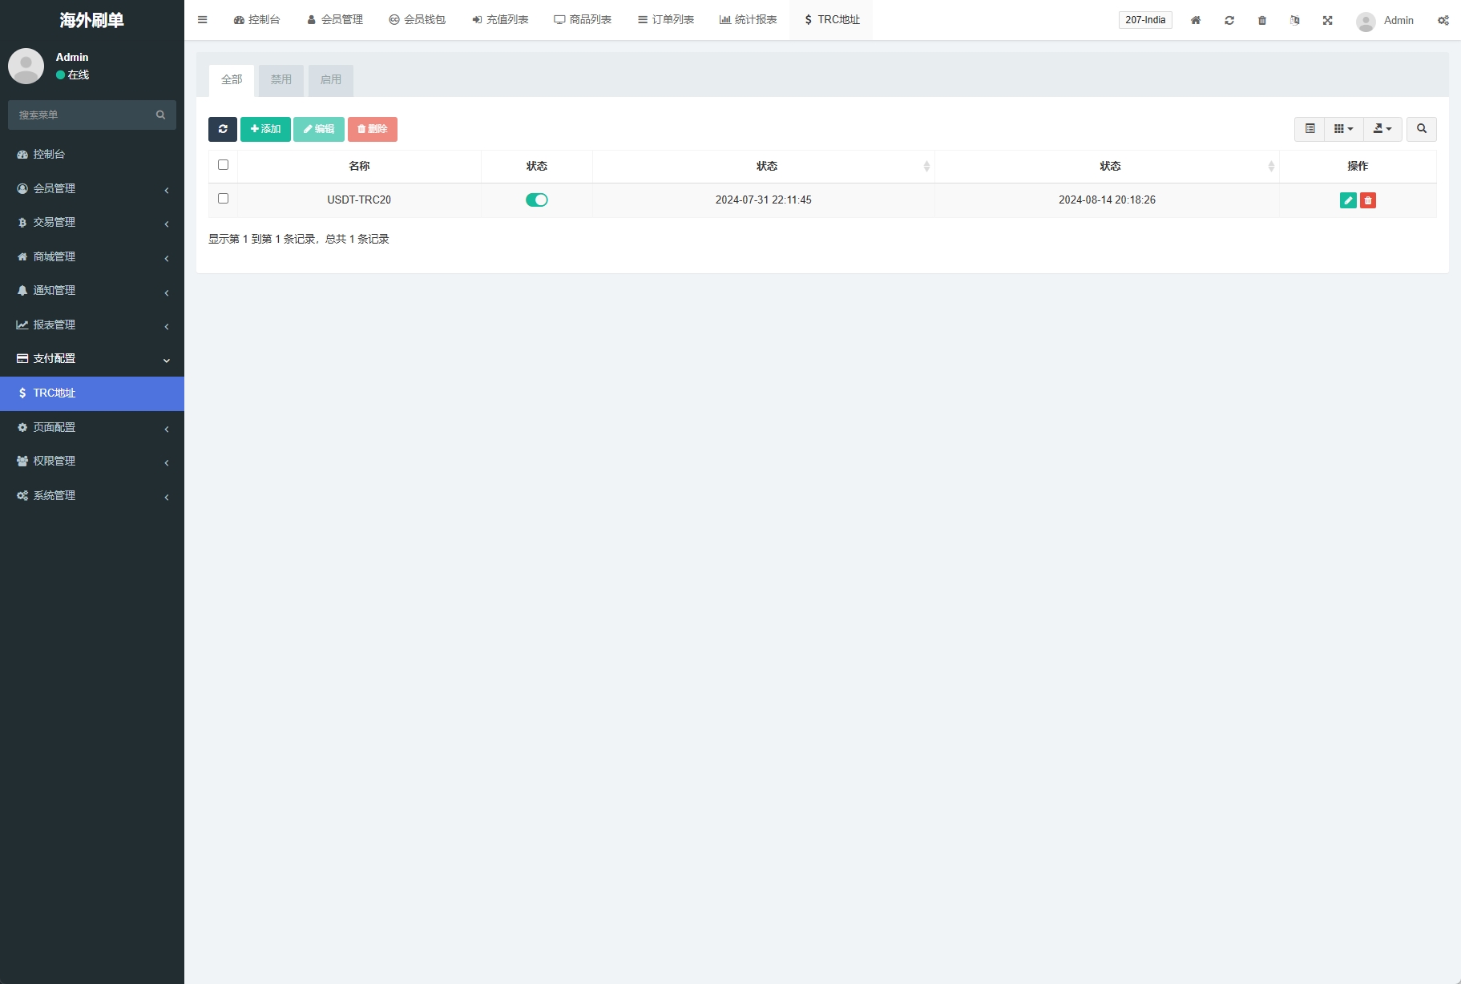The height and width of the screenshot is (984, 1461).
Task: Switch to the 禁用 tab
Action: 280,80
